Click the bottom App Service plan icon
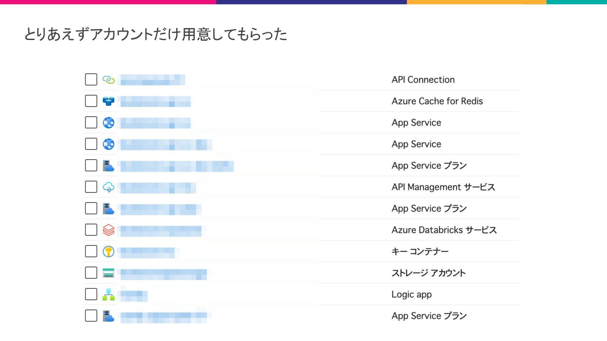The height and width of the screenshot is (341, 607). tap(108, 316)
